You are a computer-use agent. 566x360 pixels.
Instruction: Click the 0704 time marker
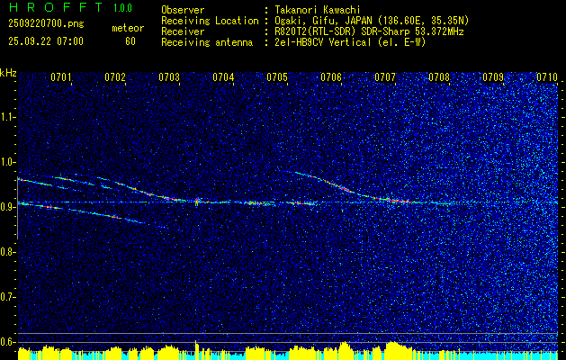coord(223,76)
